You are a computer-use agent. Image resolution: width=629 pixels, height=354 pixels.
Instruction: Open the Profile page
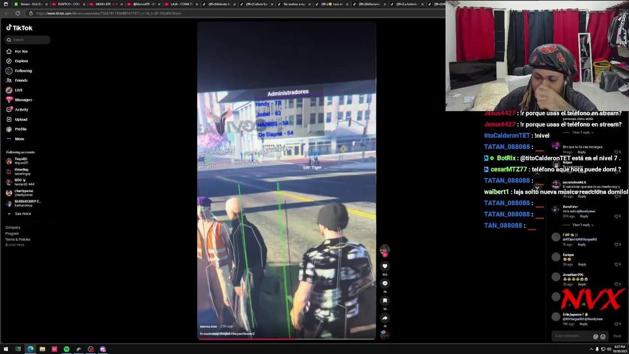(16, 129)
